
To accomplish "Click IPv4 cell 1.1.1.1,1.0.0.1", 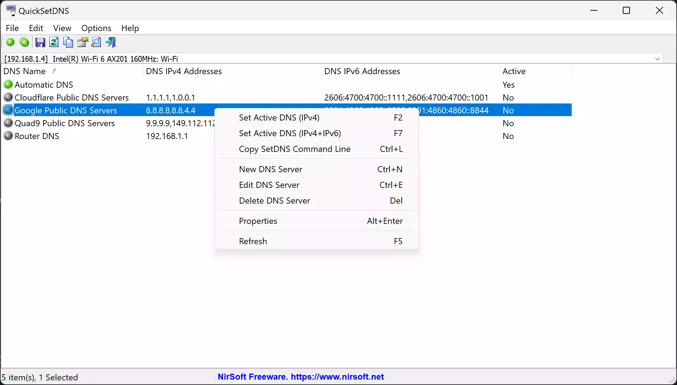I will click(x=170, y=98).
